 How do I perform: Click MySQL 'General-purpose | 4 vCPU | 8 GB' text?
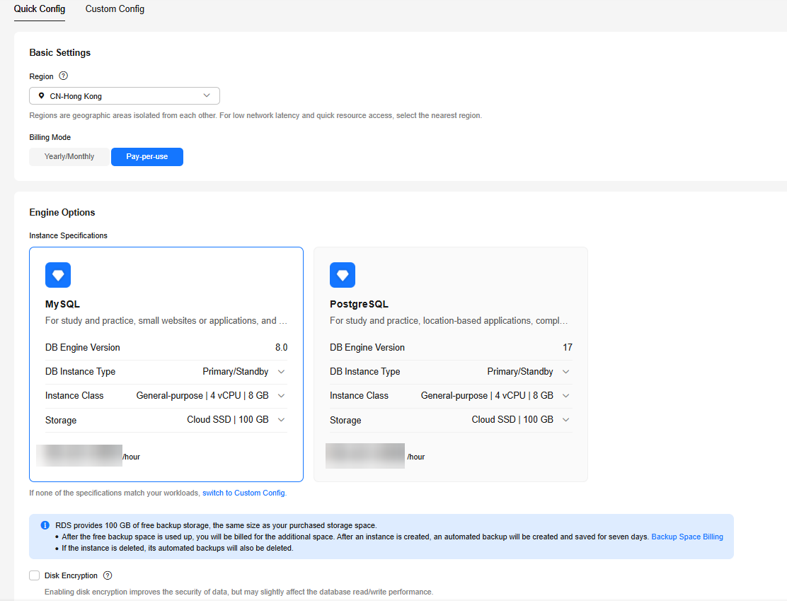click(x=202, y=395)
